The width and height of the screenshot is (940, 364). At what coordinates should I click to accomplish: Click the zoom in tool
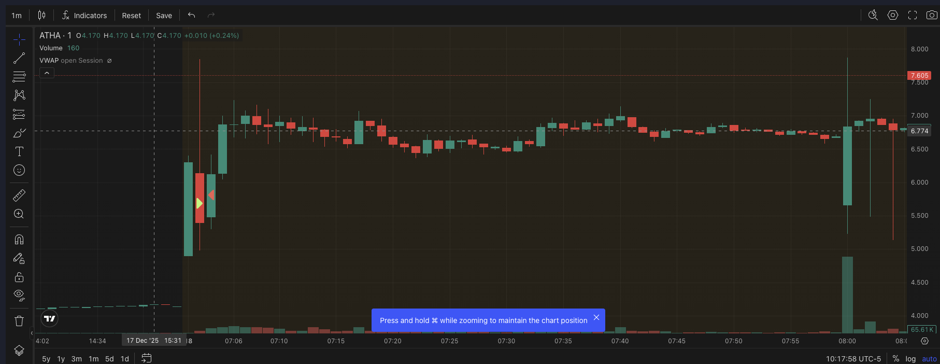19,214
